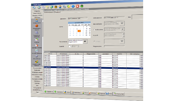Click the Automatico button

click(76, 92)
